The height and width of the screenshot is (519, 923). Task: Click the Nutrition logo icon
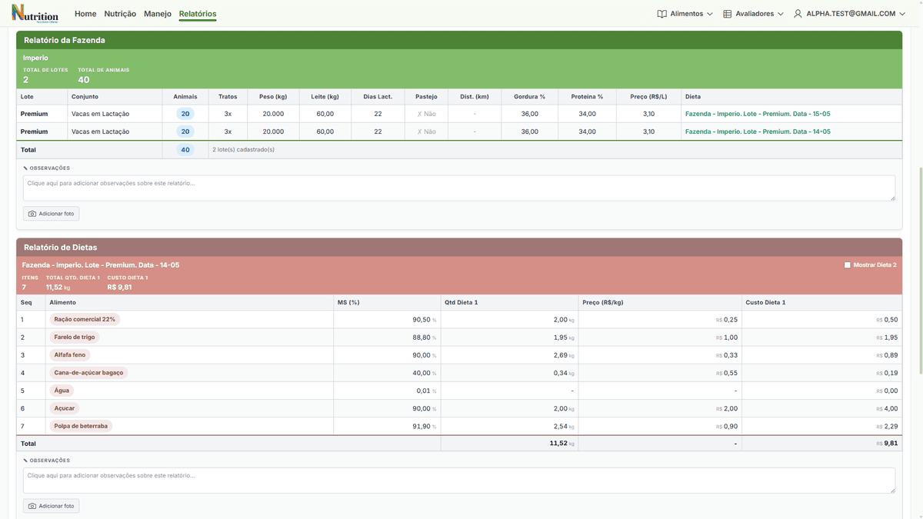coord(35,13)
